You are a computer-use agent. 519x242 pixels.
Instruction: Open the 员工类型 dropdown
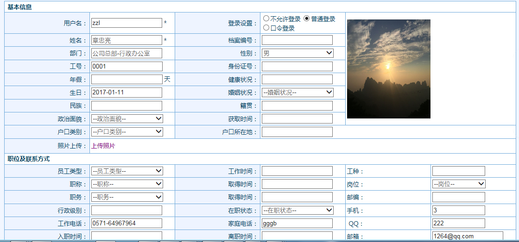coord(127,171)
